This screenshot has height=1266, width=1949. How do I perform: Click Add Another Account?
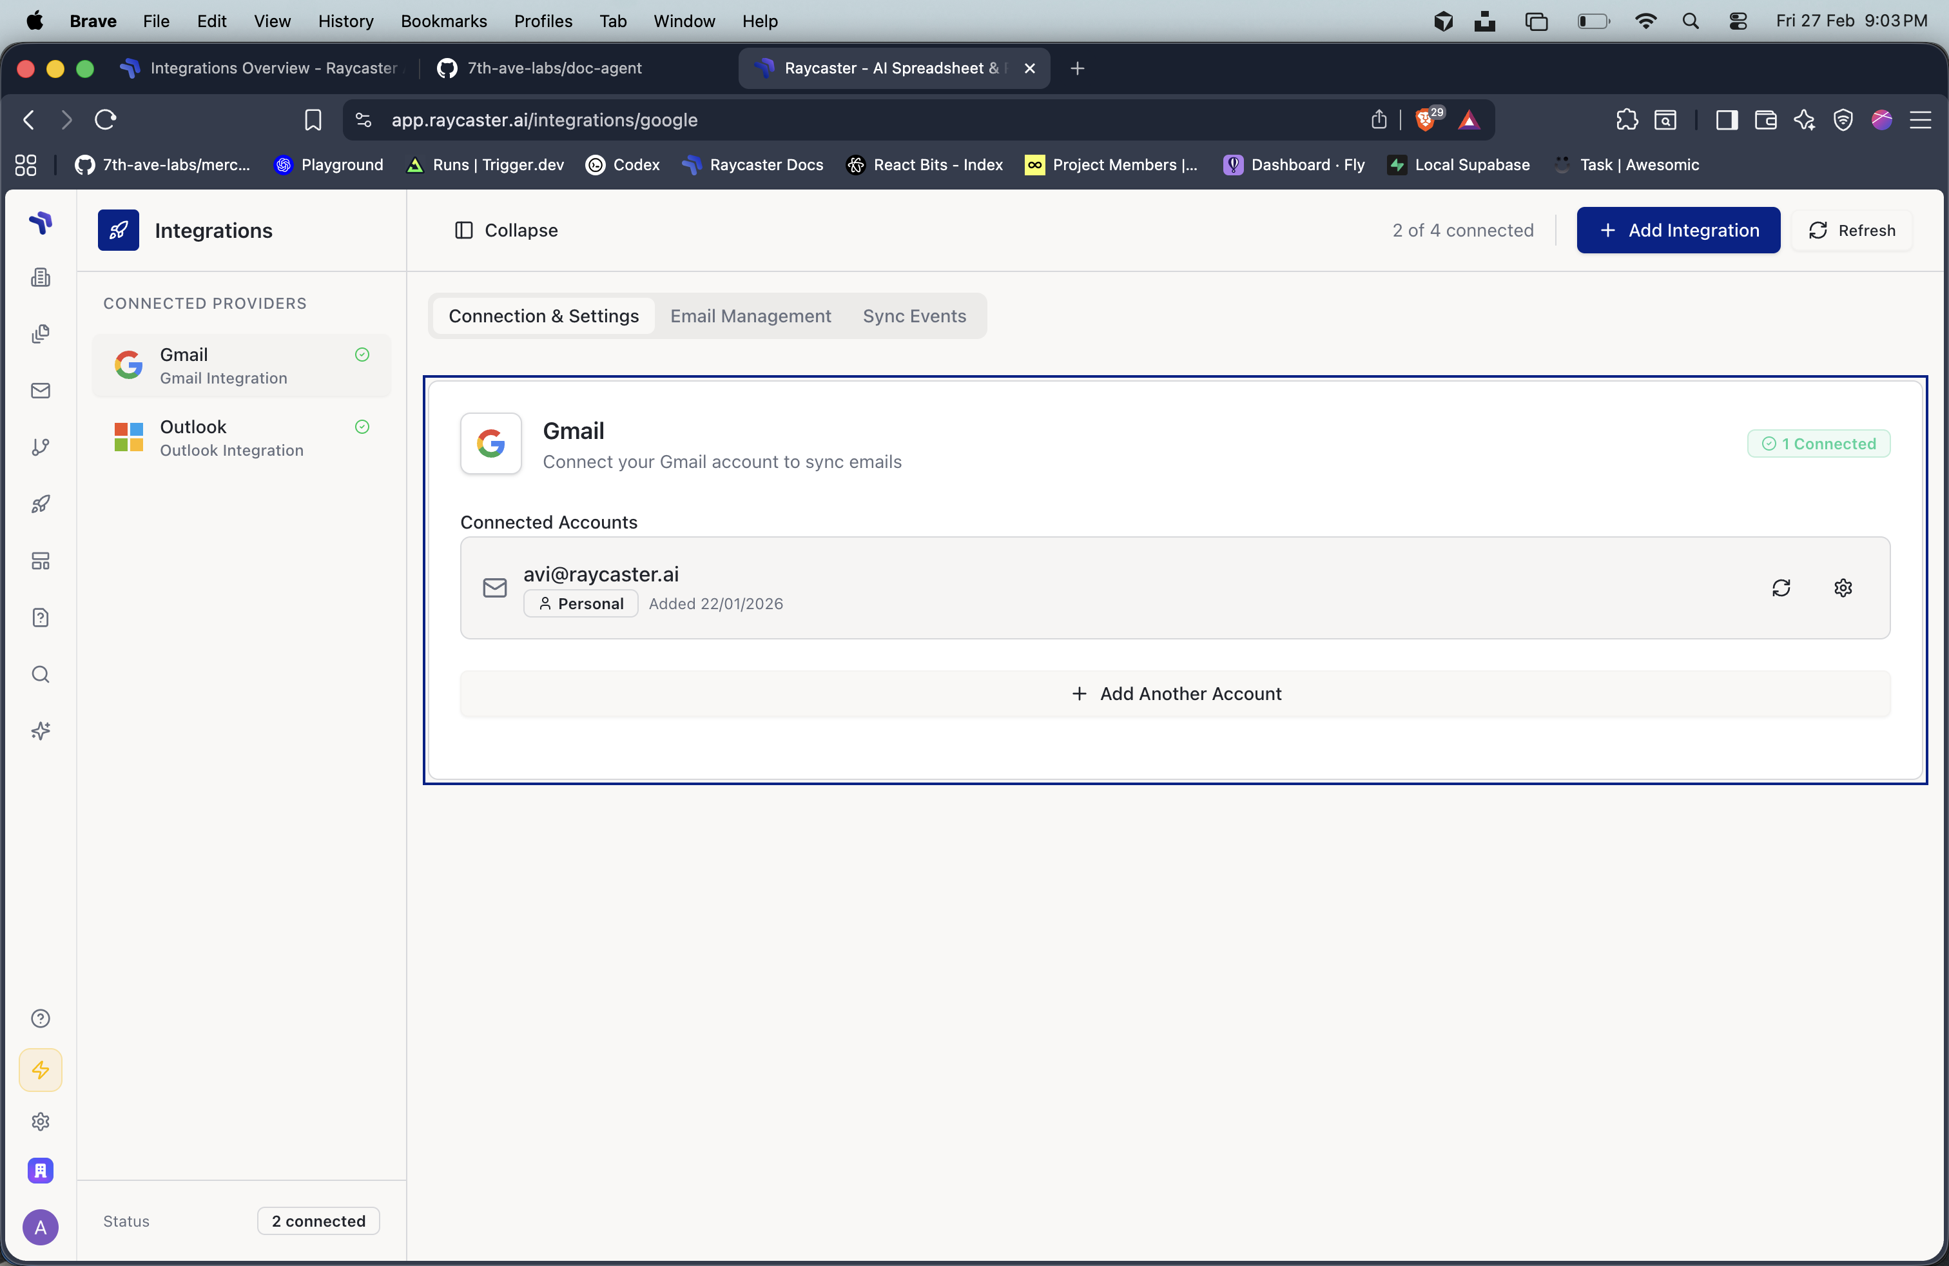(1176, 693)
